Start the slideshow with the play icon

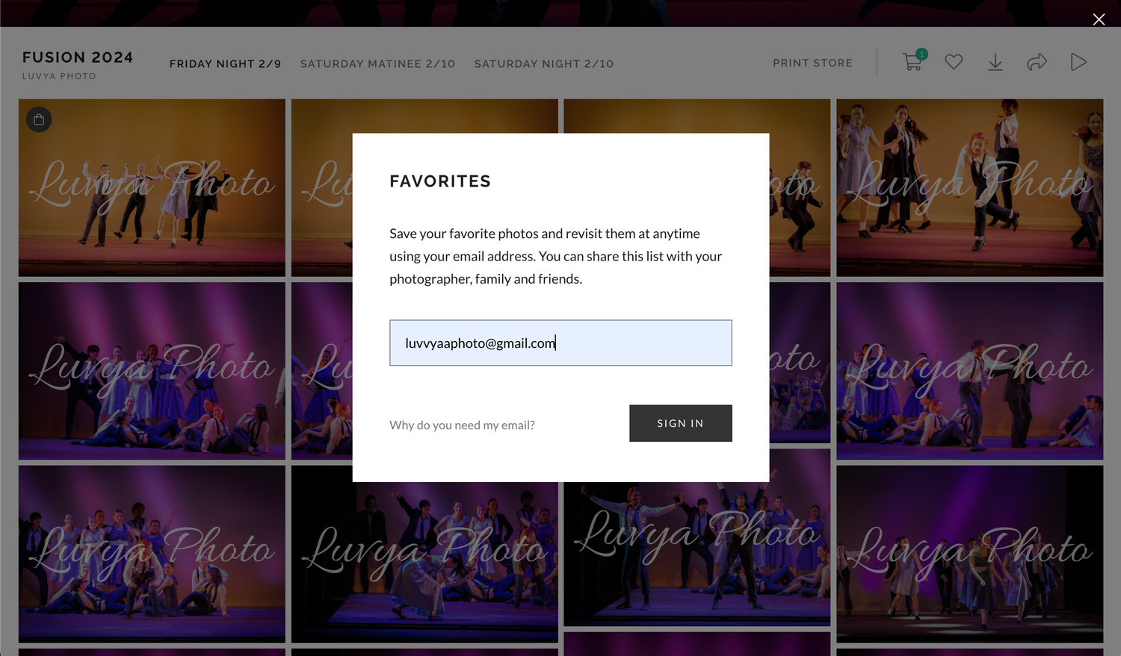pos(1078,62)
